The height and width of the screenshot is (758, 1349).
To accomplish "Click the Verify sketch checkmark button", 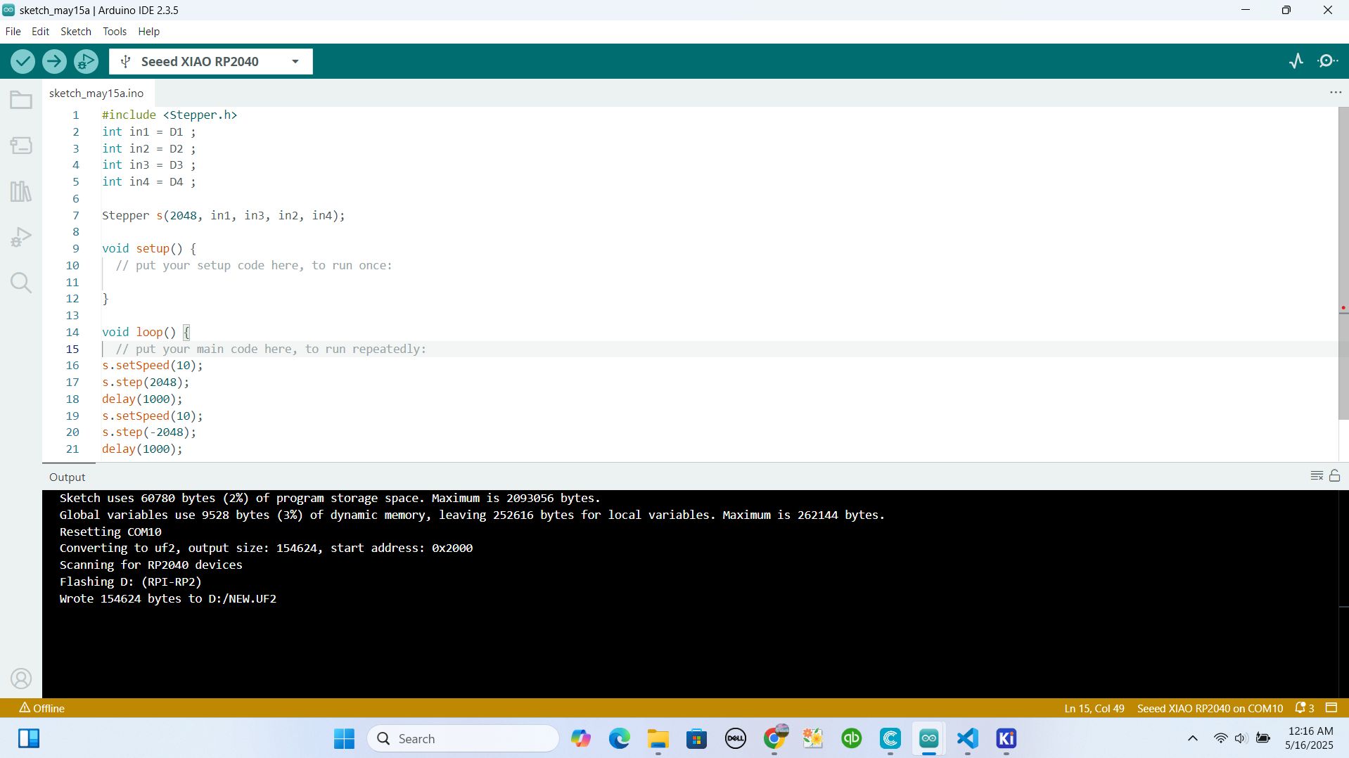I will click(x=23, y=61).
